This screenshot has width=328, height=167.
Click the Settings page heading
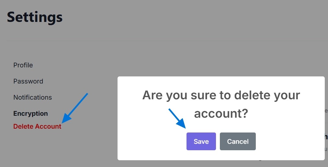coord(35,17)
